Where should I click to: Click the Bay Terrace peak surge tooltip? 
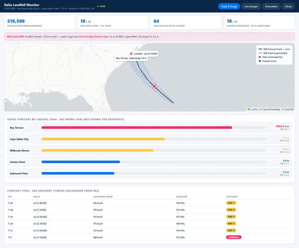(x=131, y=58)
